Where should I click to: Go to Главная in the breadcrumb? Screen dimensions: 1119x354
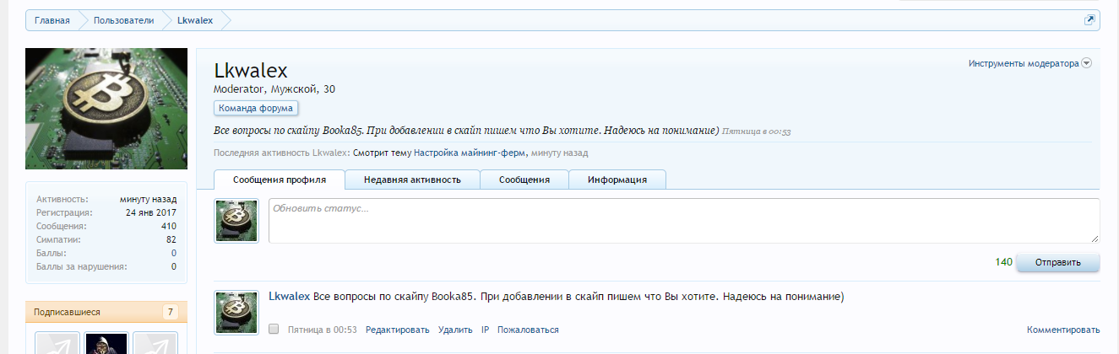click(52, 20)
